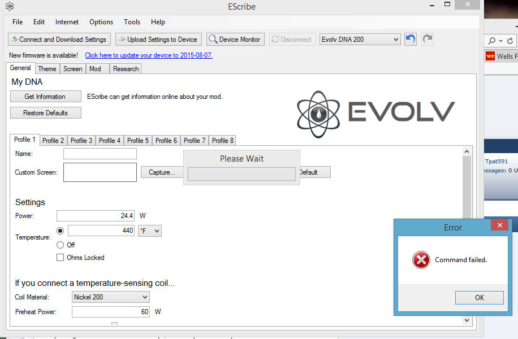Select the temperature enabled radio button
The image size is (518, 339).
[x=61, y=231]
